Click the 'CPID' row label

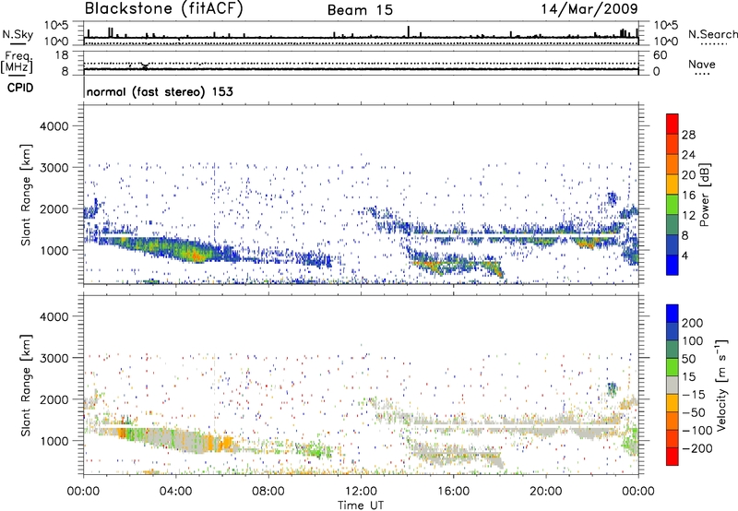click(x=20, y=88)
